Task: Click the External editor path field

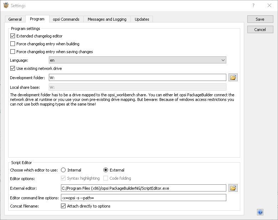Action: [x=143, y=188]
